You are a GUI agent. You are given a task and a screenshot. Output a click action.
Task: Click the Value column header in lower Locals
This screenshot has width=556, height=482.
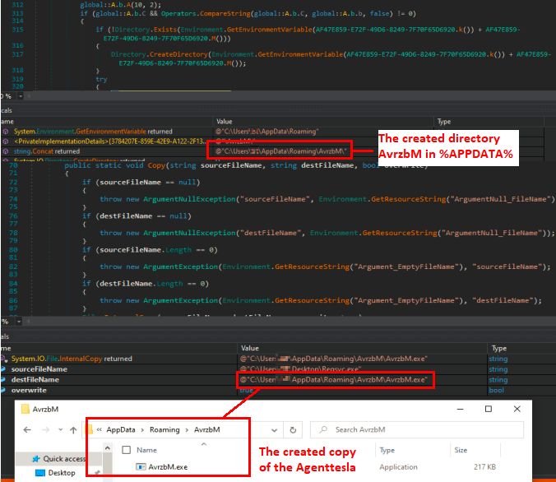click(x=250, y=348)
